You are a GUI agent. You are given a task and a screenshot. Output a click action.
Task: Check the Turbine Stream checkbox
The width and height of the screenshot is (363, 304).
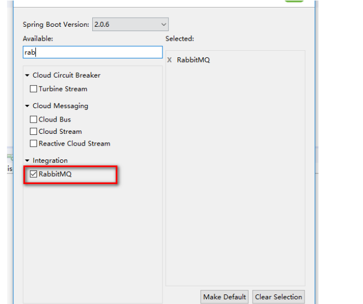[33, 89]
